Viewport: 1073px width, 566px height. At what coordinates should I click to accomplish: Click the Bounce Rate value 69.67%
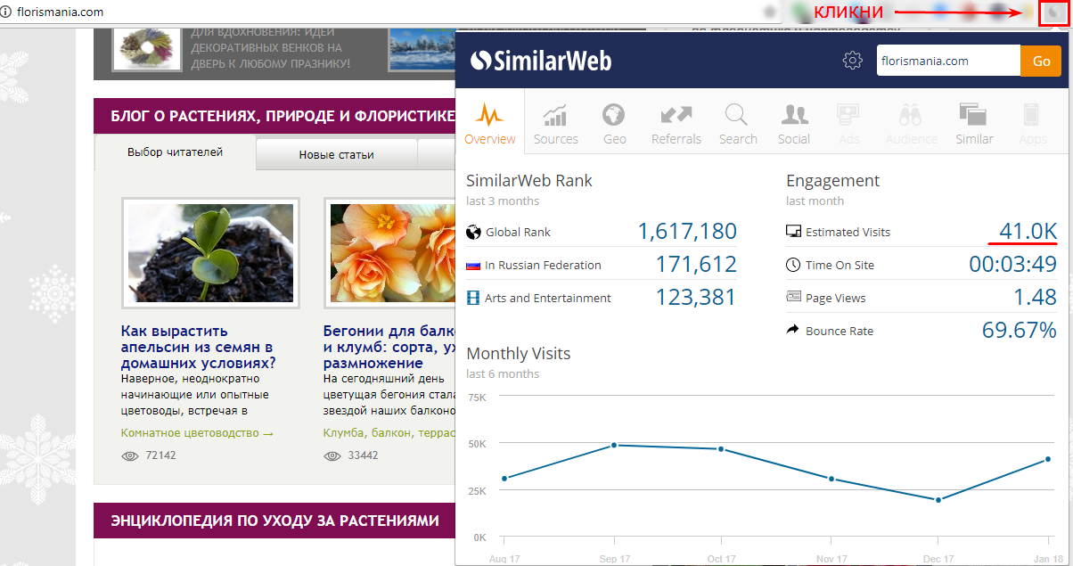click(x=1020, y=331)
